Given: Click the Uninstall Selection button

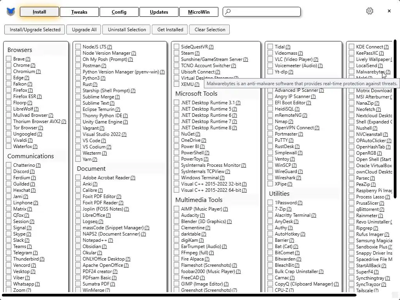Looking at the screenshot, I should [x=127, y=30].
